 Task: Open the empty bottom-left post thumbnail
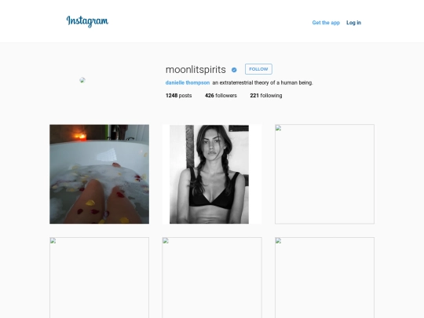99,278
